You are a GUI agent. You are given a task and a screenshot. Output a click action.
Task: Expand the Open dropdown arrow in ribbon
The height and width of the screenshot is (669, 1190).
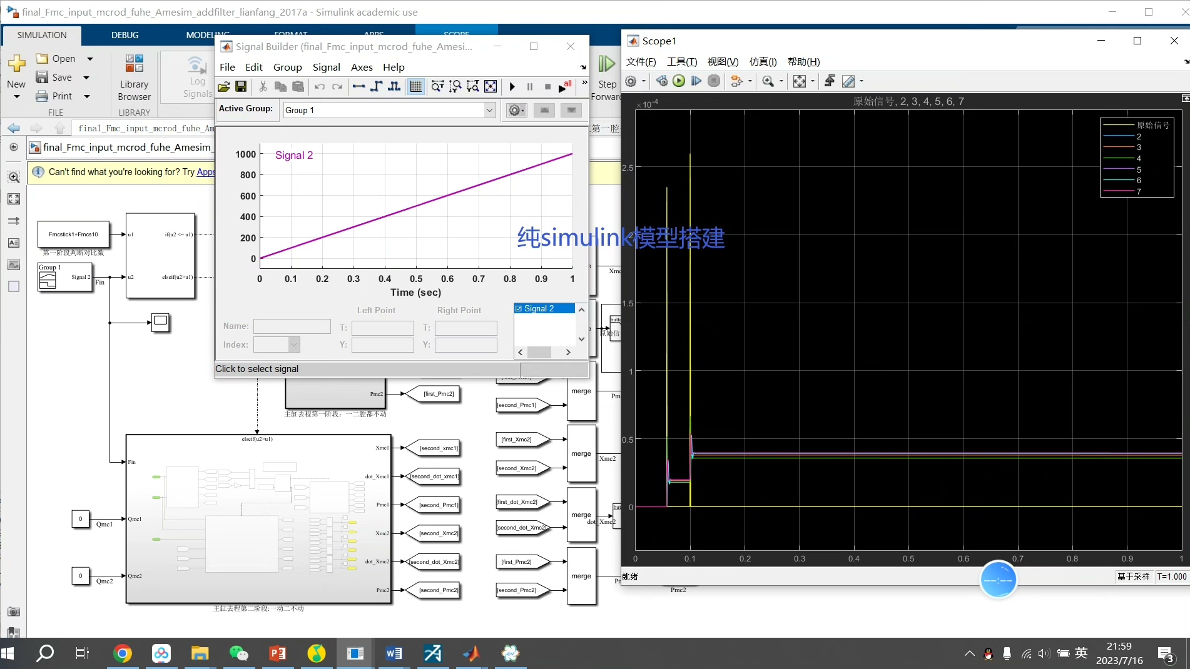click(90, 59)
